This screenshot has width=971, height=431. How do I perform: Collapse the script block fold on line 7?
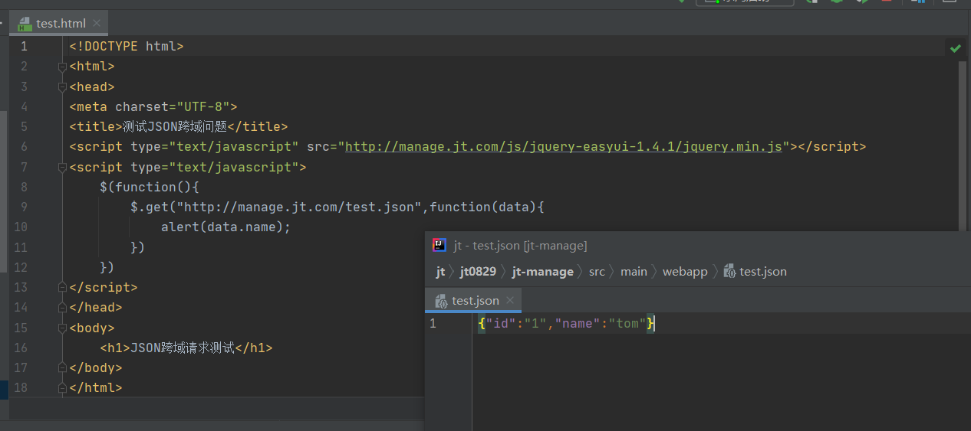coord(62,167)
